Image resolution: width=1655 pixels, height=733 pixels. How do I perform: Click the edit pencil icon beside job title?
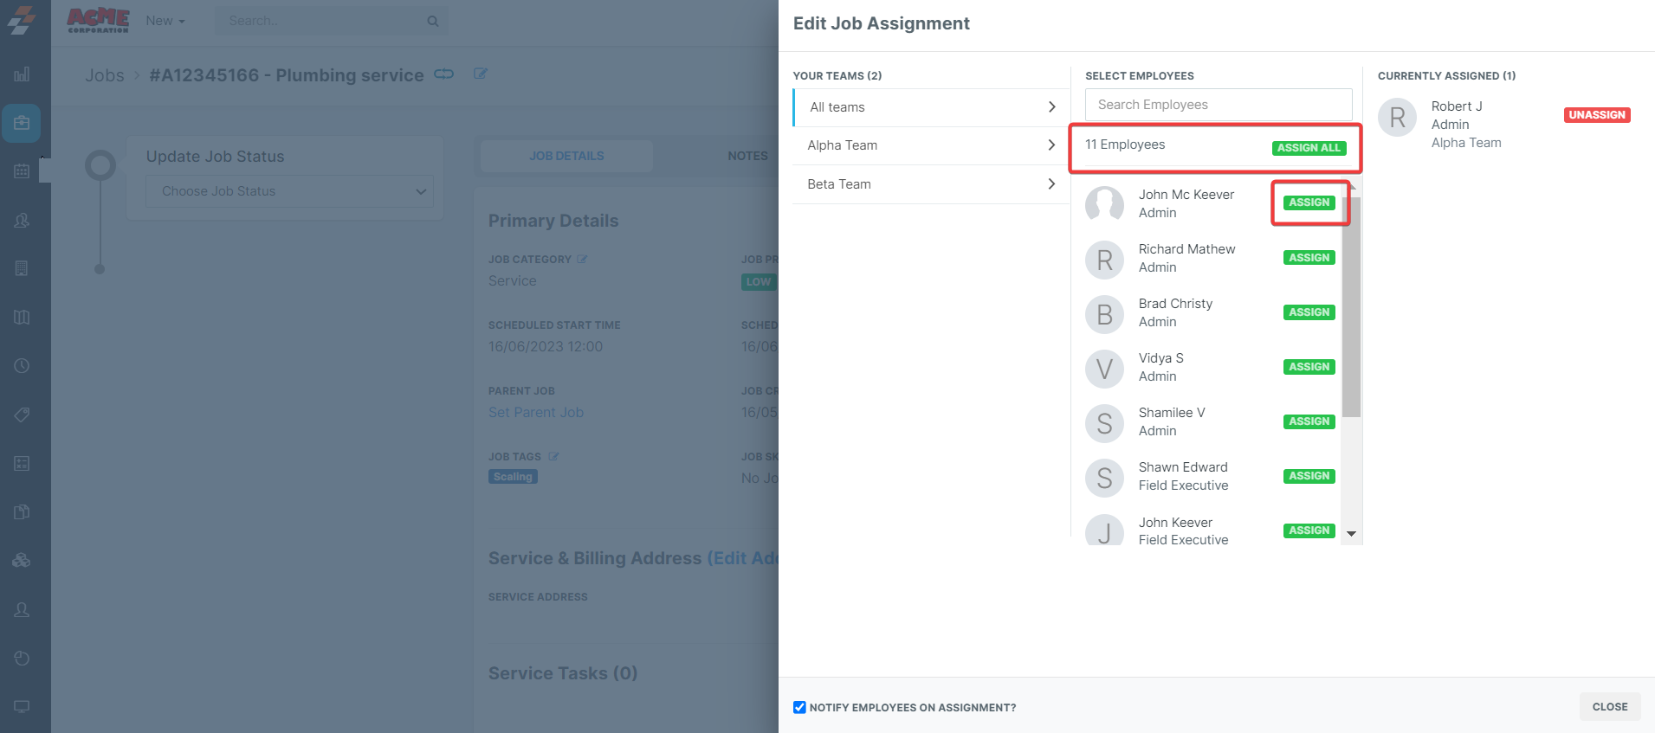coord(481,74)
